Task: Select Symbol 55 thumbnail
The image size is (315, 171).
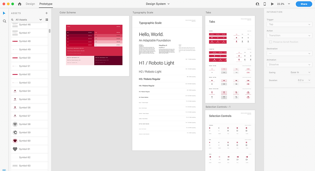Action: click(15, 99)
